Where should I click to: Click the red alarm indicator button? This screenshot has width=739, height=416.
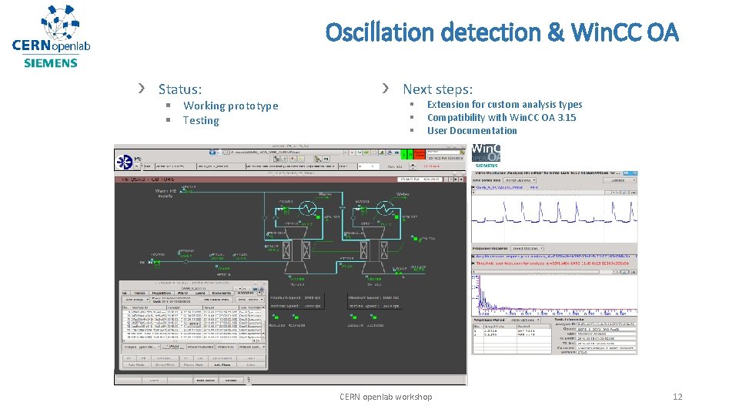click(420, 154)
